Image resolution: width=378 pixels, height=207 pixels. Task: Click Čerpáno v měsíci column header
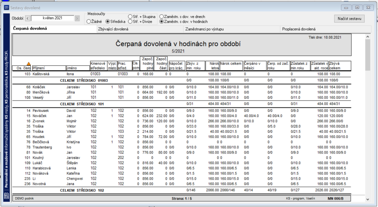[255, 66]
